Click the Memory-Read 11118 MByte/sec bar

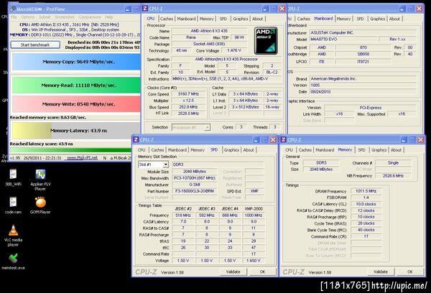click(76, 85)
